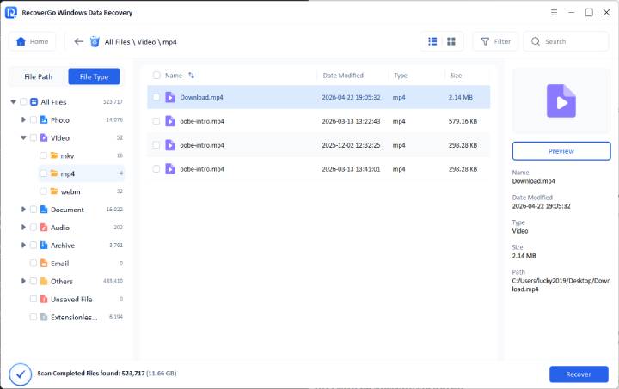Click the Recover button
619x389 pixels.
579,374
